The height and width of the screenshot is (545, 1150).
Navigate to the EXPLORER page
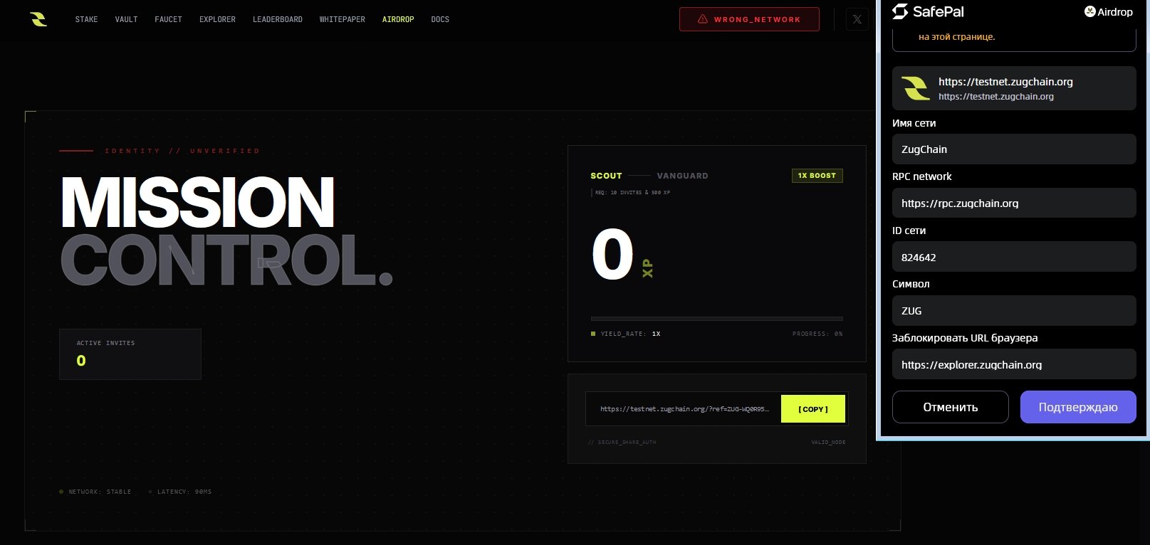point(217,19)
